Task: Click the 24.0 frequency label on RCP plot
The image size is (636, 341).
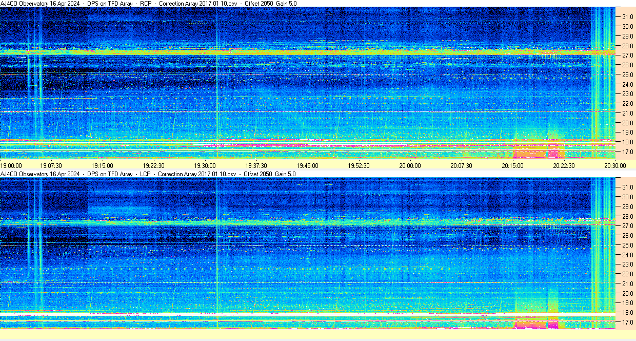Action: pyautogui.click(x=628, y=84)
